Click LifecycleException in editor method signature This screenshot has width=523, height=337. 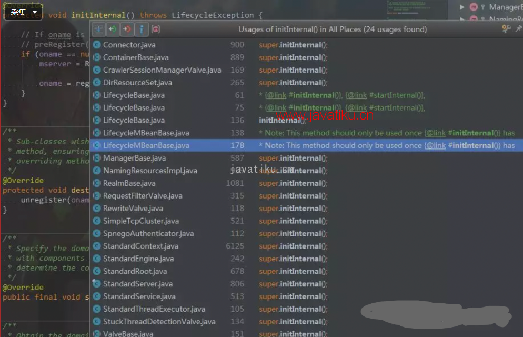tap(213, 15)
